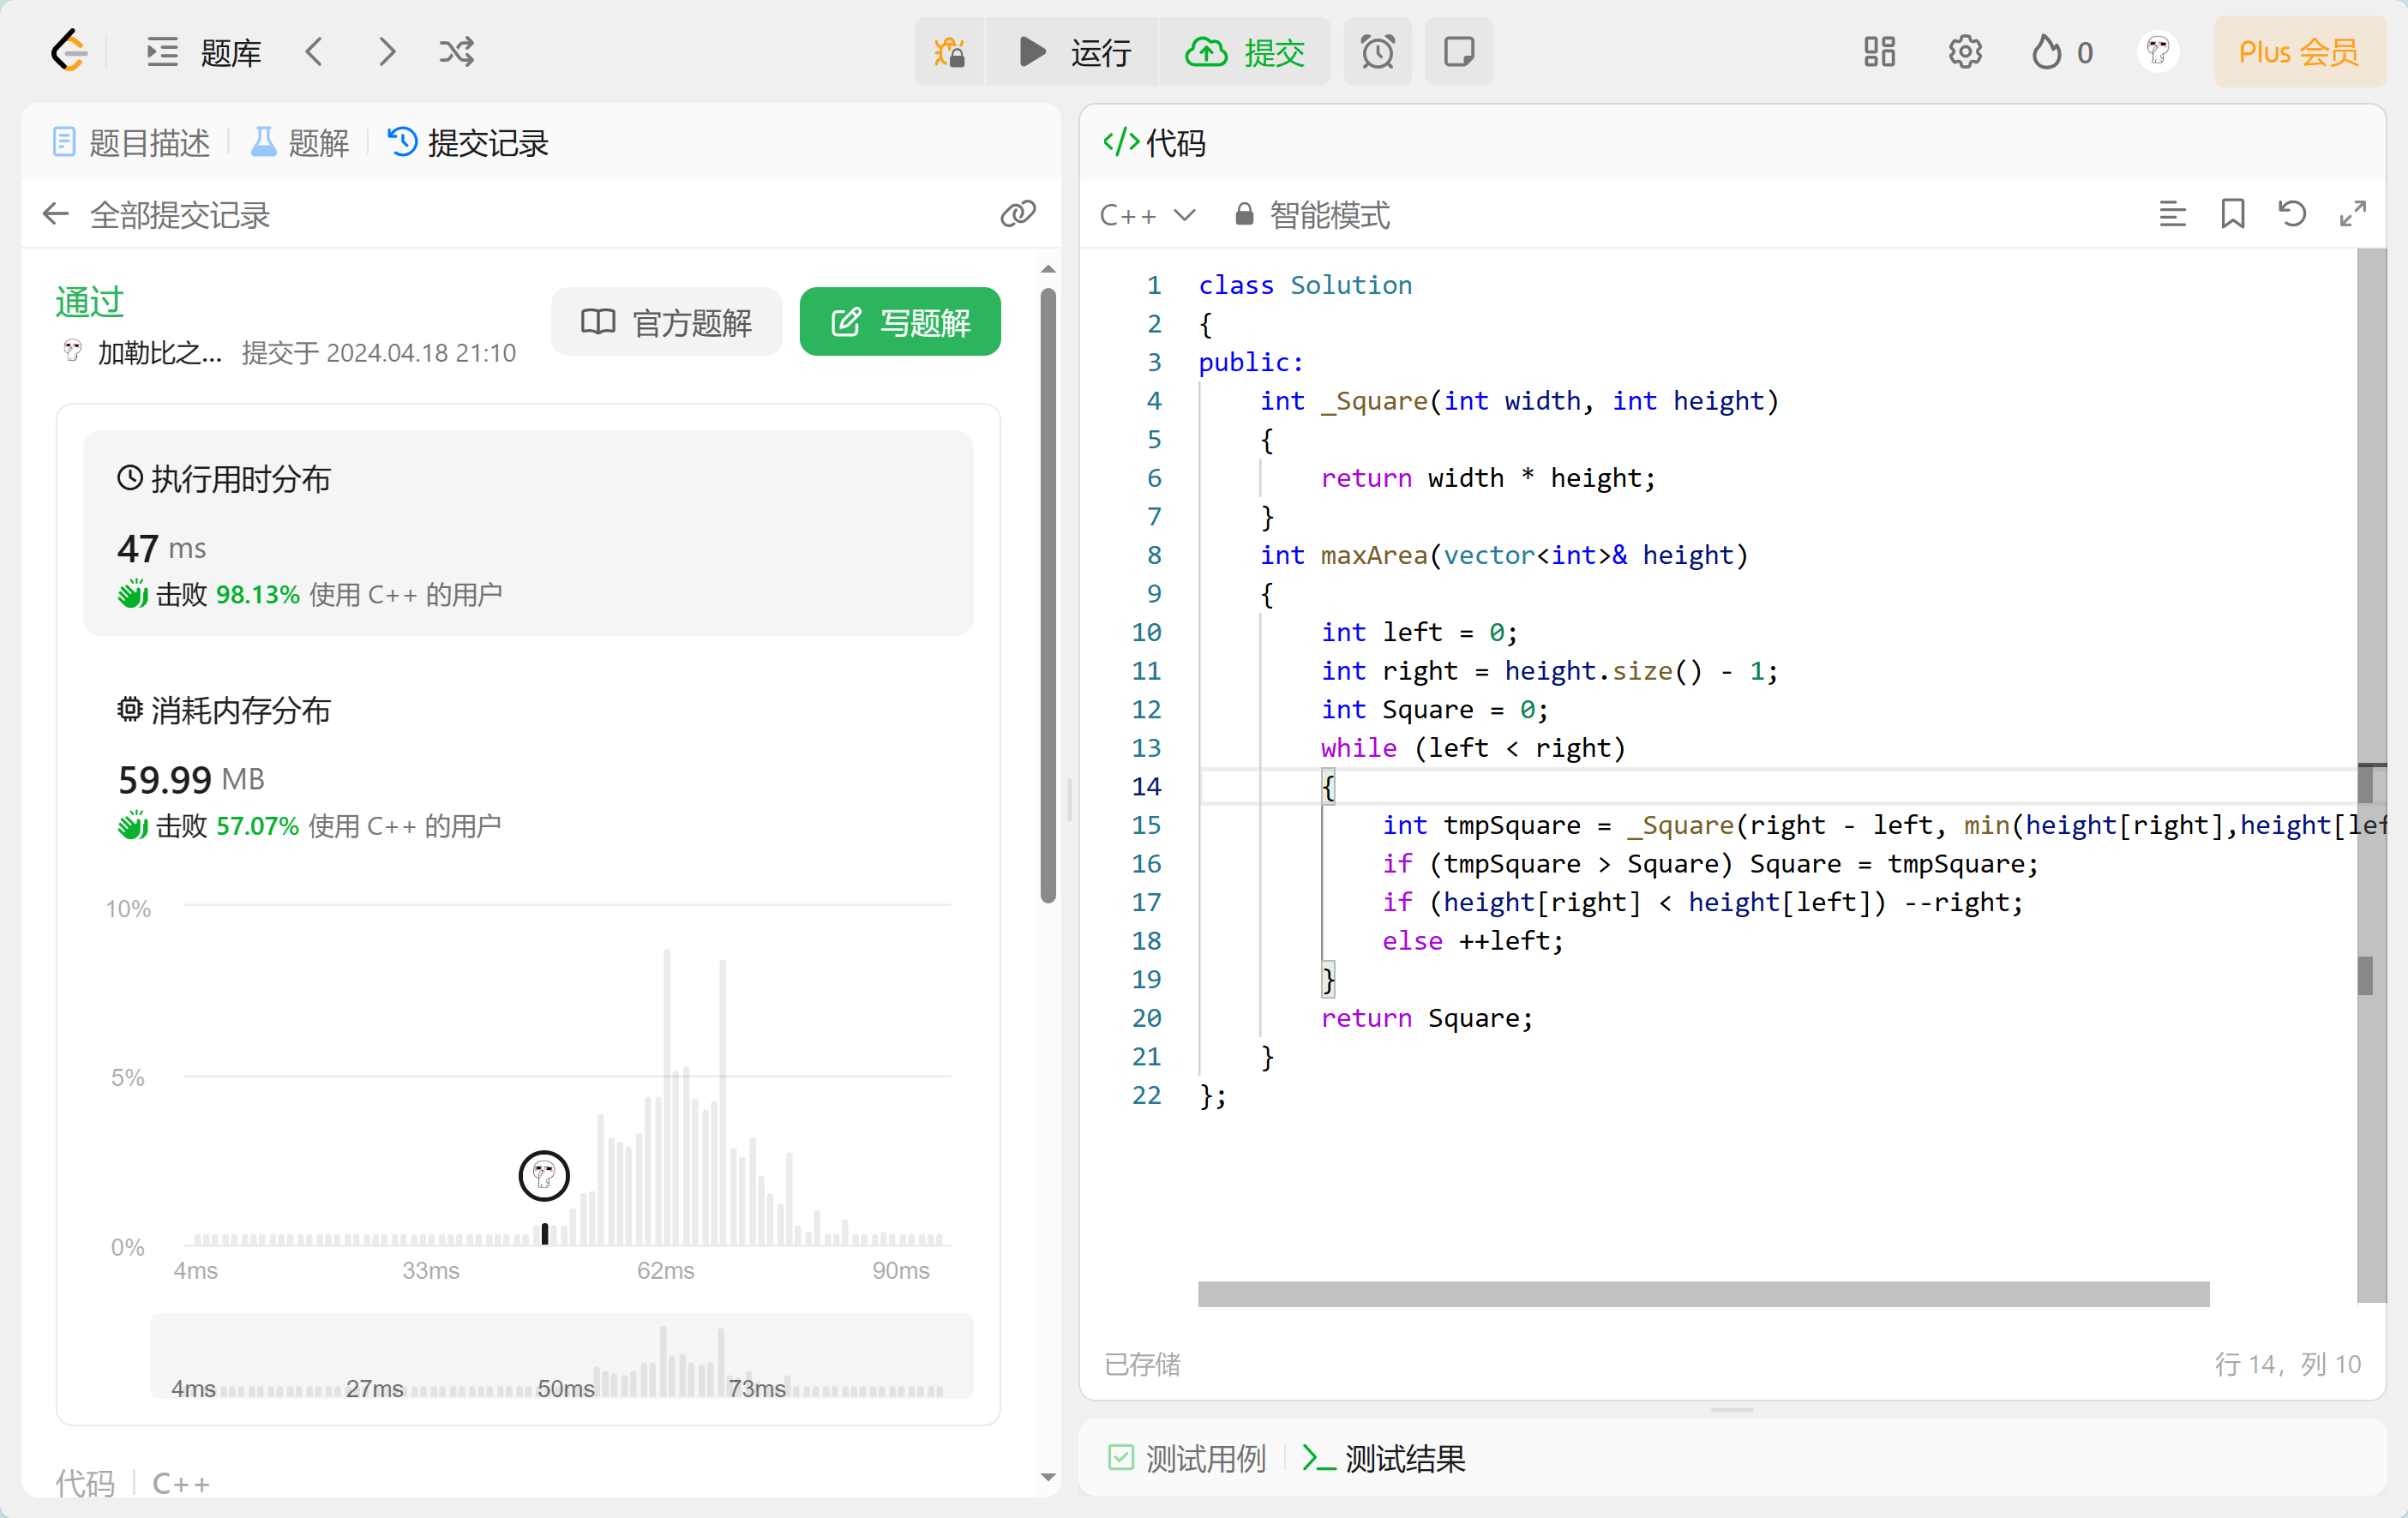Open the settings gear icon
2408x1518 pixels.
click(x=1964, y=52)
